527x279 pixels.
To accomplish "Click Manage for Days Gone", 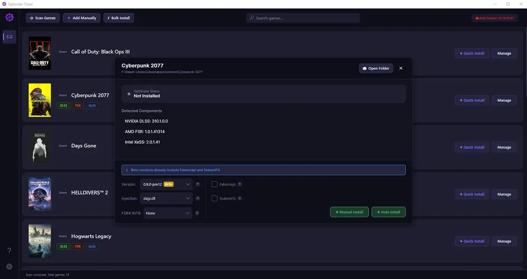I will [504, 147].
